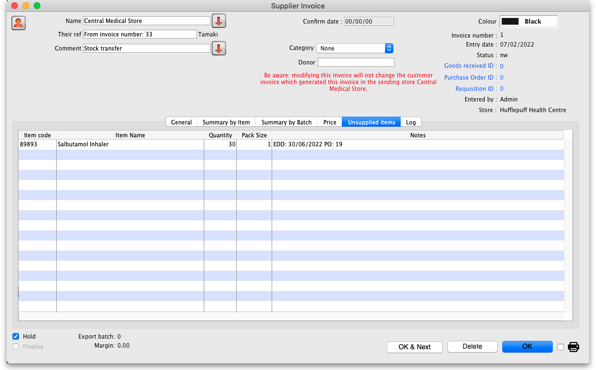The width and height of the screenshot is (596, 370).
Task: Show the Log tab
Action: click(x=411, y=122)
